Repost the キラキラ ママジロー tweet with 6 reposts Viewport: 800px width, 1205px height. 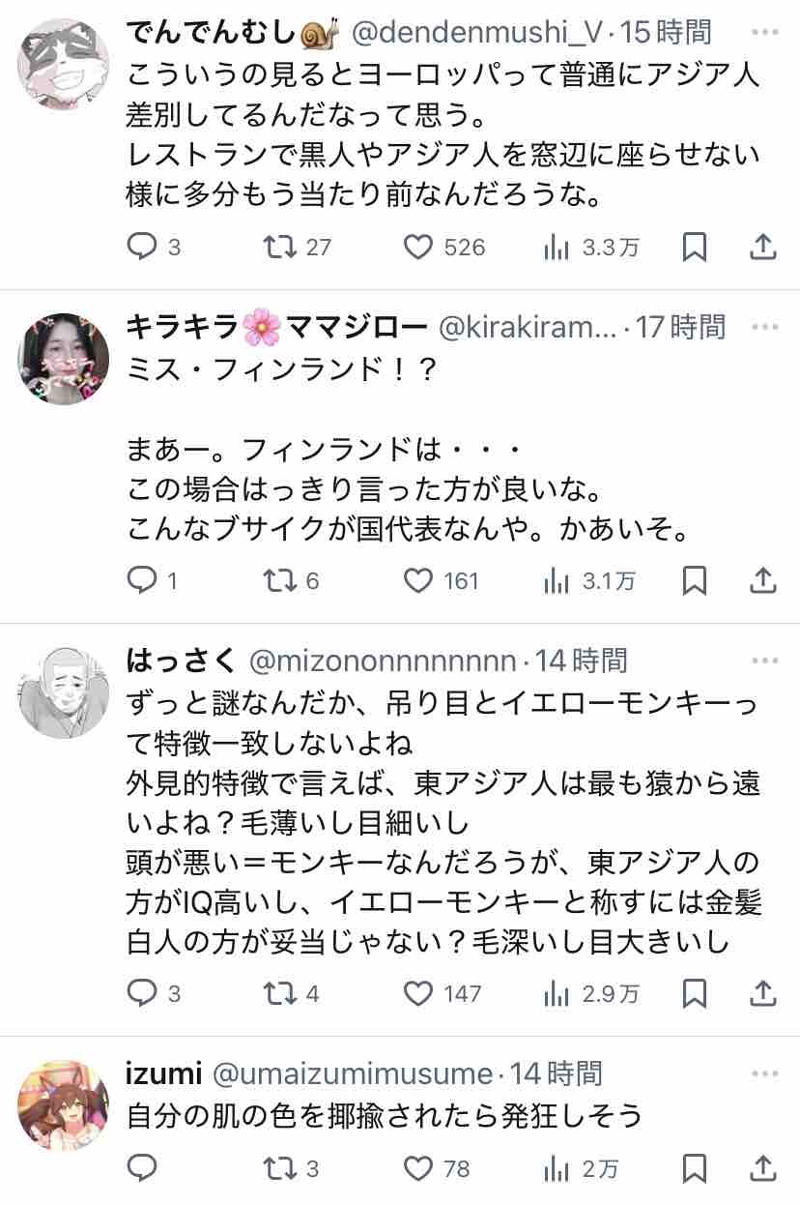click(x=280, y=580)
